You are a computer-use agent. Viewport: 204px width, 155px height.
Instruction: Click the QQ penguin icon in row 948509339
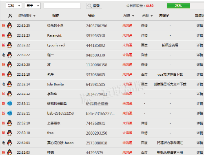(x=9, y=55)
